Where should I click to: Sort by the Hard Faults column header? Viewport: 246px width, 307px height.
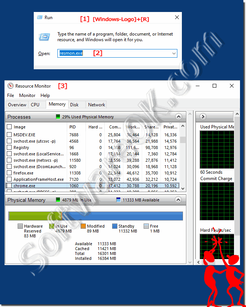(x=95, y=127)
